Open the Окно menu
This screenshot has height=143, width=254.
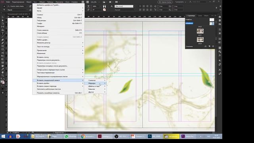(x=67, y=2)
